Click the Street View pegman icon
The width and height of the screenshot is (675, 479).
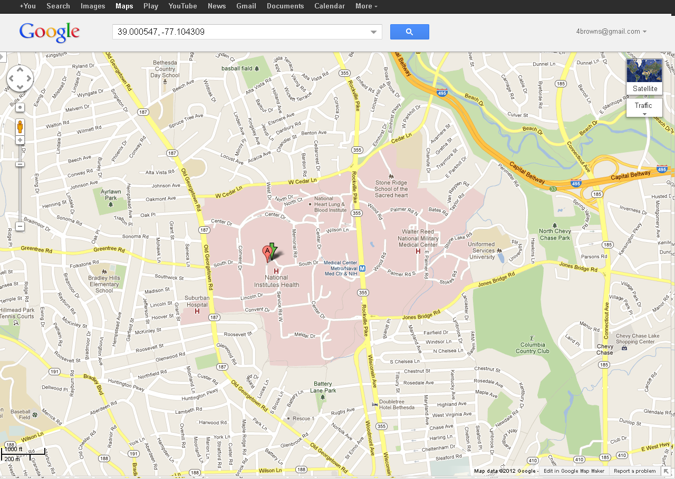(20, 127)
